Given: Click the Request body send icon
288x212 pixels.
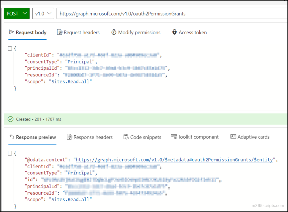Looking at the screenshot, I should point(11,32).
